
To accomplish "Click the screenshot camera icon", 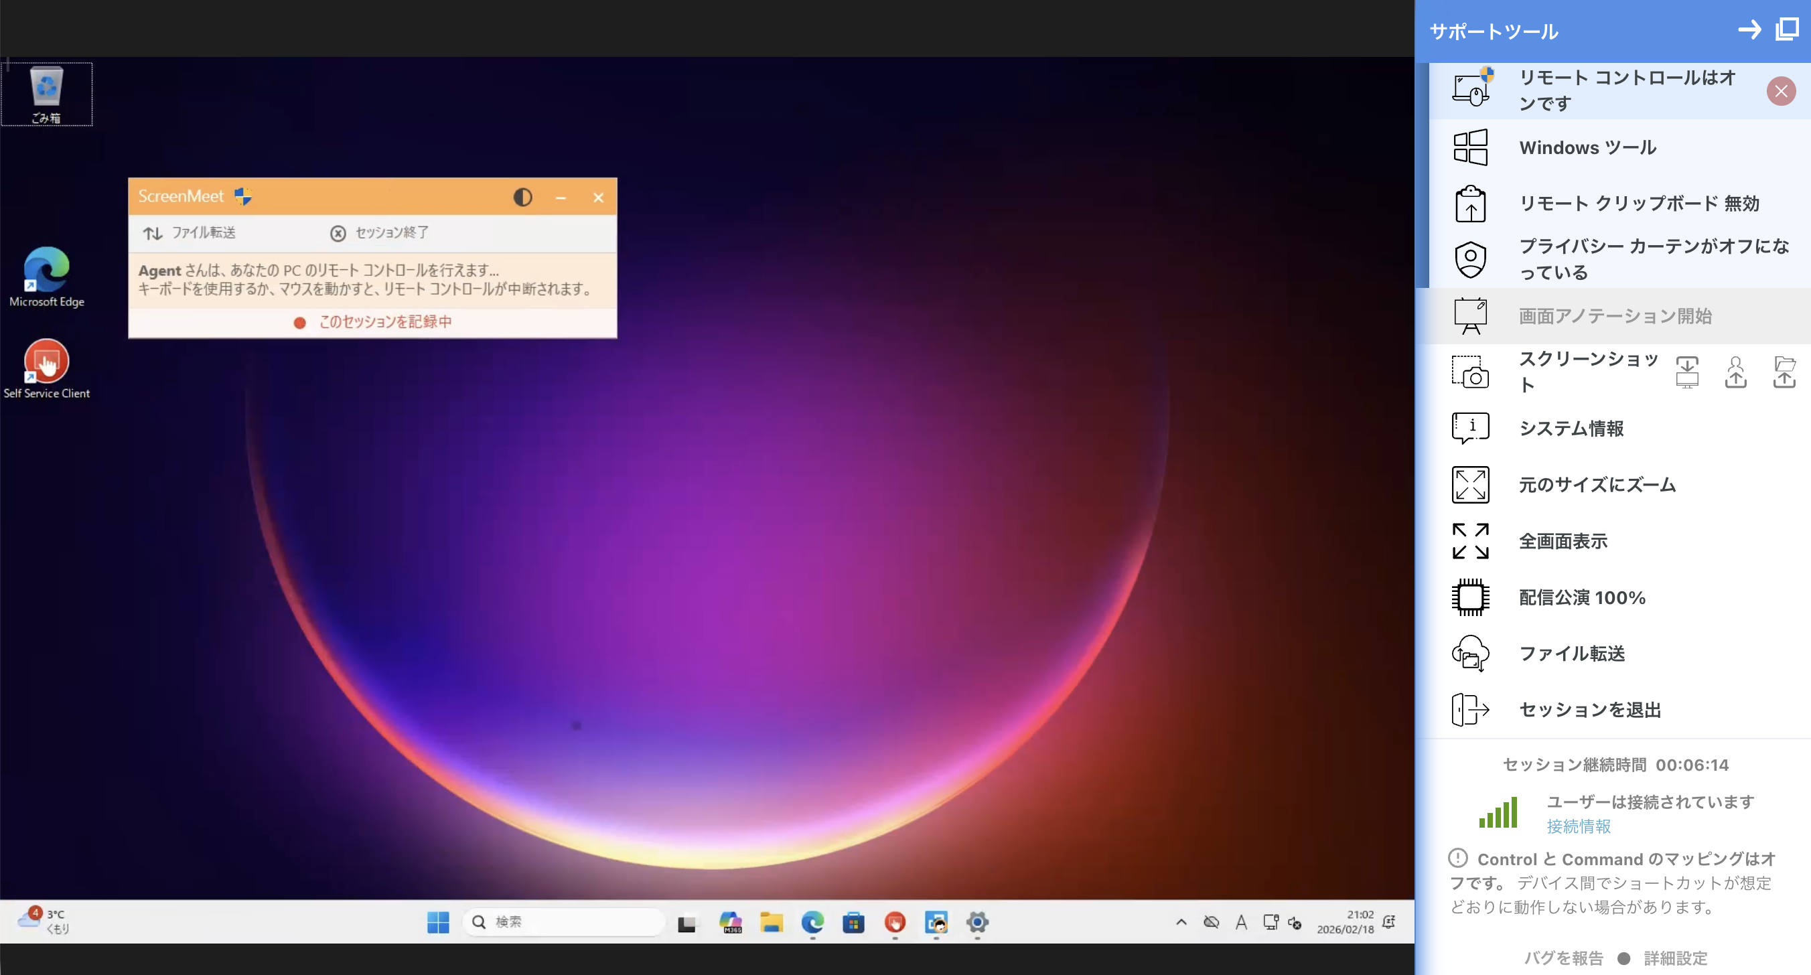I will point(1470,372).
